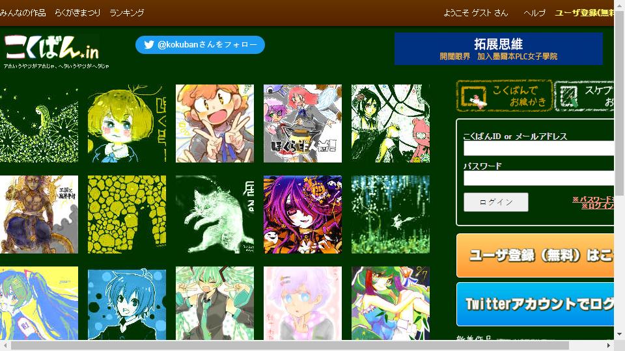Open the スケブ sketchbook drawing button
This screenshot has width=625, height=351.
pyautogui.click(x=585, y=96)
